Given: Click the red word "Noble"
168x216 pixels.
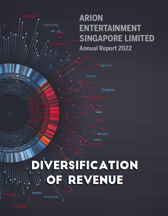Looking at the screenshot, I should (100, 120).
